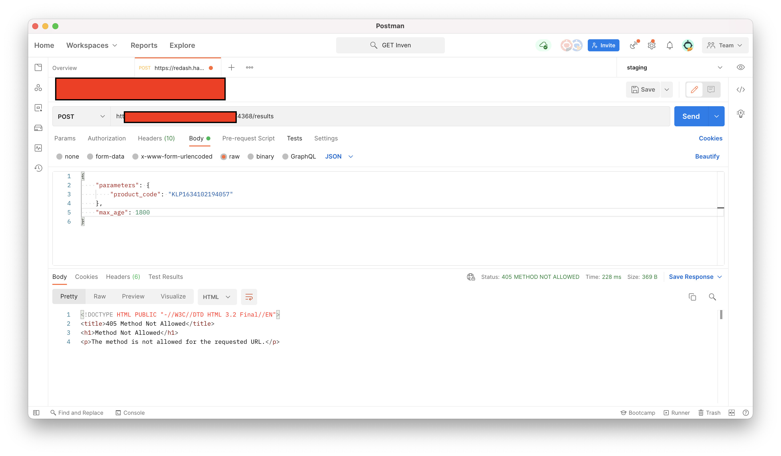Expand the Save Response dropdown
The width and height of the screenshot is (781, 456).
[x=695, y=277]
